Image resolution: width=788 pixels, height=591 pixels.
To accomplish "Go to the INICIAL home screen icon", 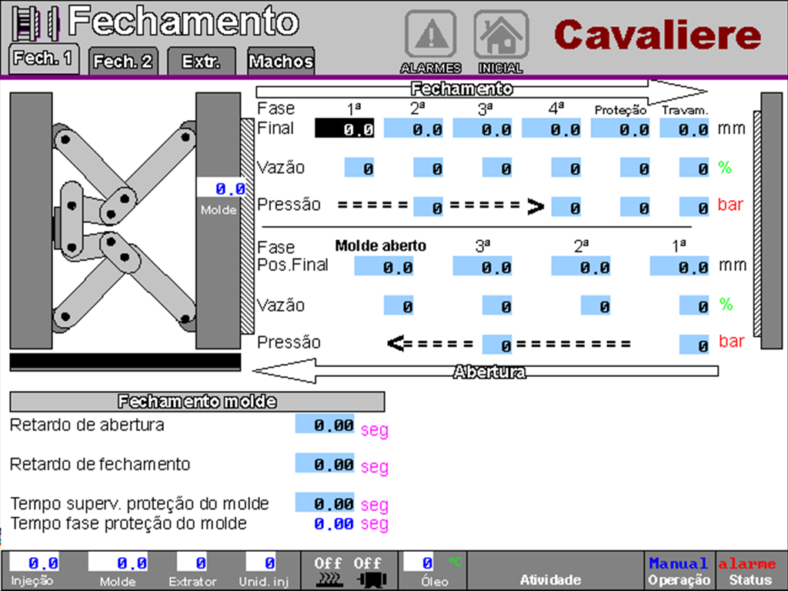I will coord(500,36).
